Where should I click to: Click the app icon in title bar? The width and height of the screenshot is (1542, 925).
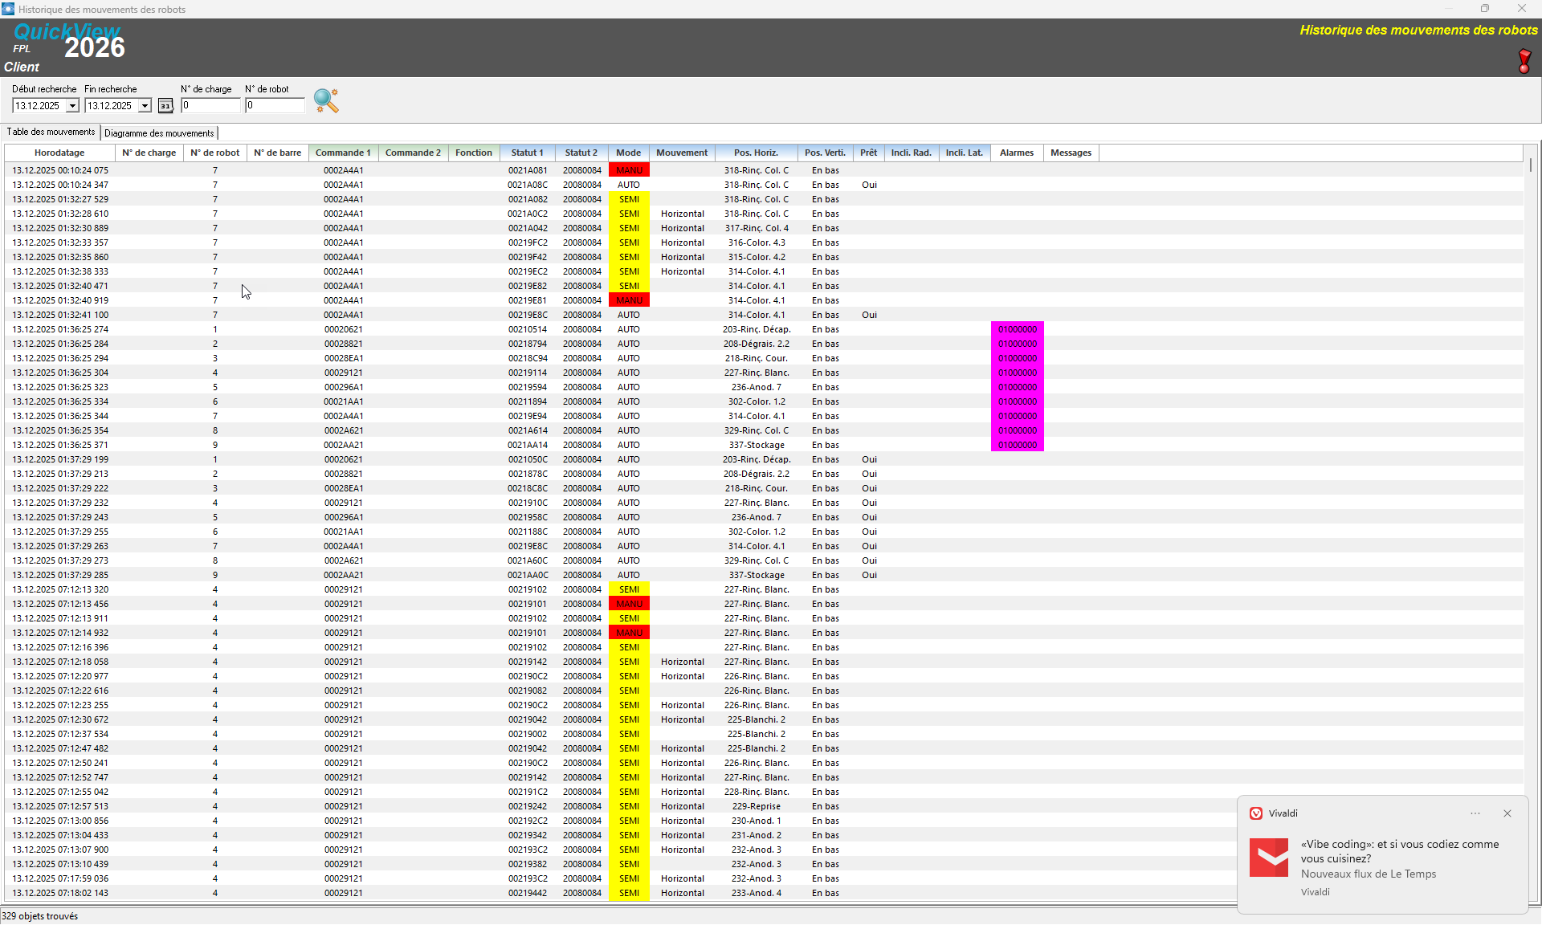tap(8, 9)
